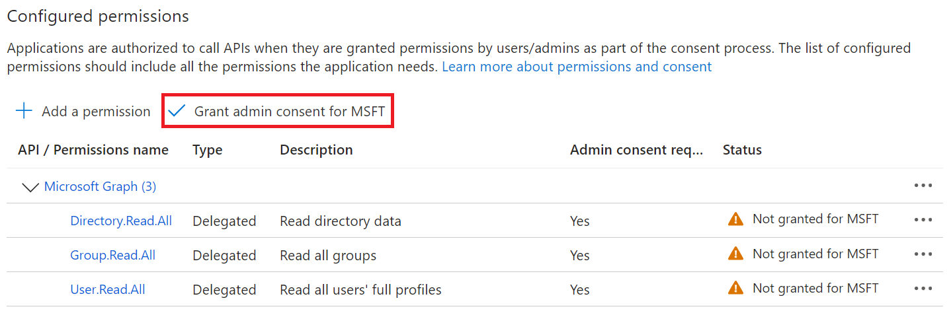Open ellipsis menu for Group.Read.All row
This screenshot has height=319, width=951.
coord(923,254)
